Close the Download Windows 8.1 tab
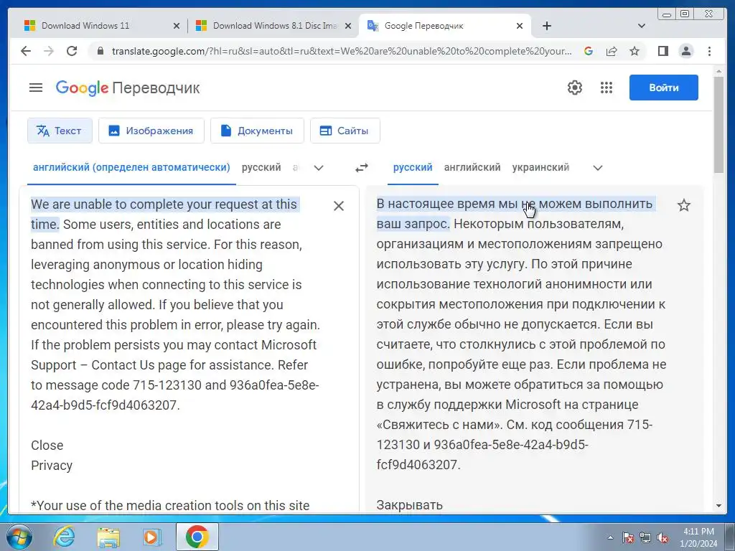 coord(348,26)
